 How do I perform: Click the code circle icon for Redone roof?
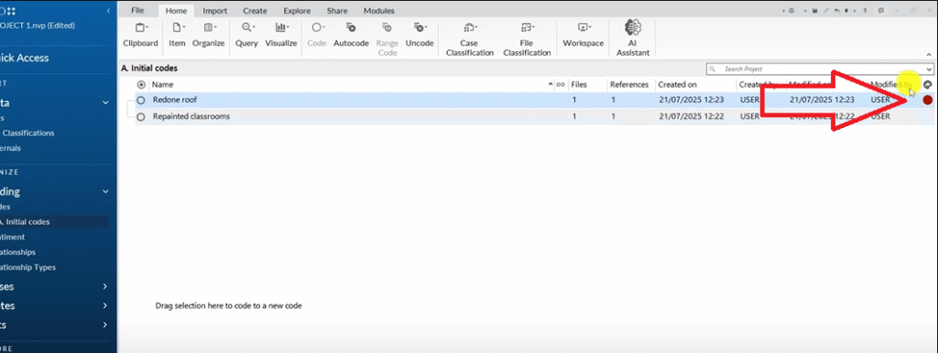[x=141, y=101]
